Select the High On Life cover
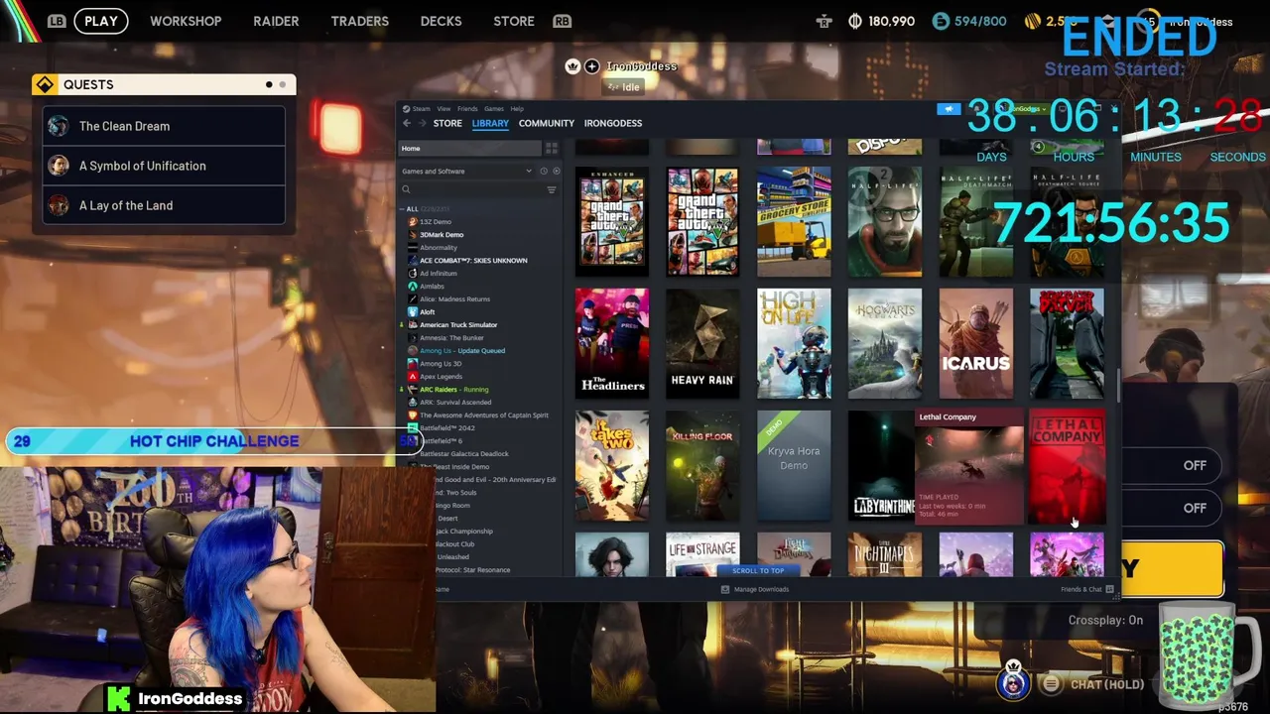This screenshot has width=1270, height=714. [794, 343]
